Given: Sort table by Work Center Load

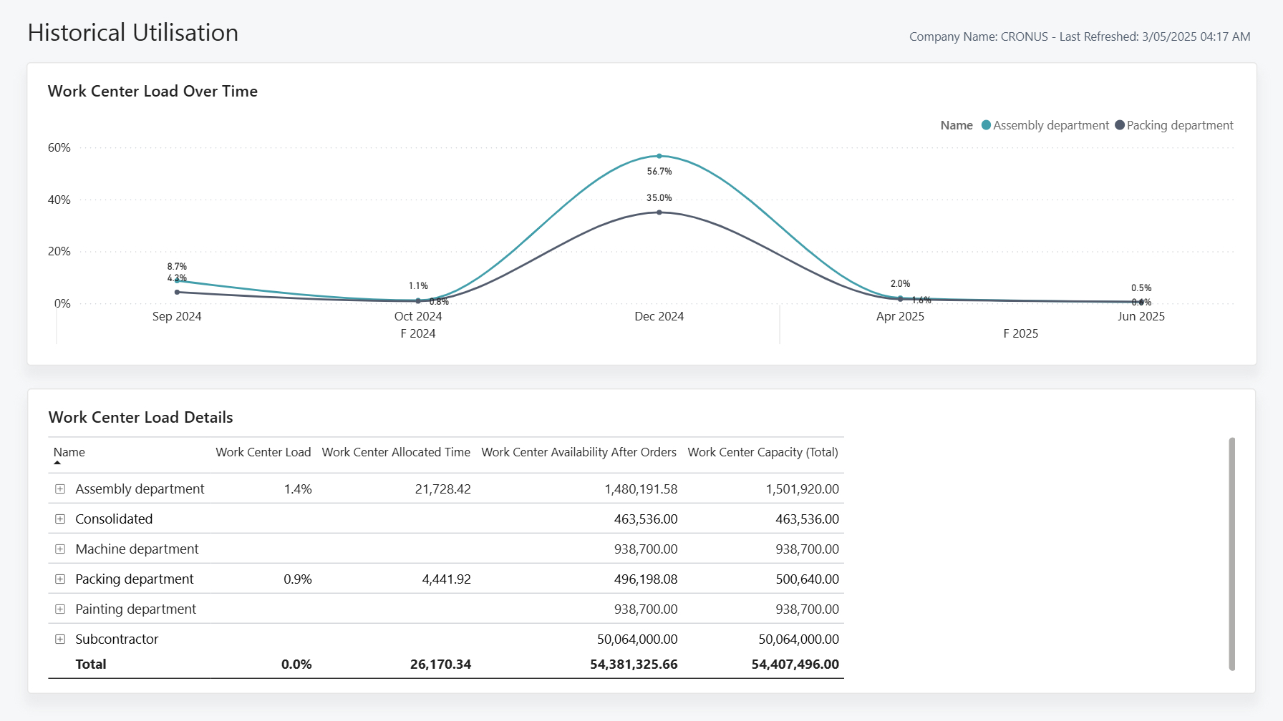Looking at the screenshot, I should (x=263, y=452).
